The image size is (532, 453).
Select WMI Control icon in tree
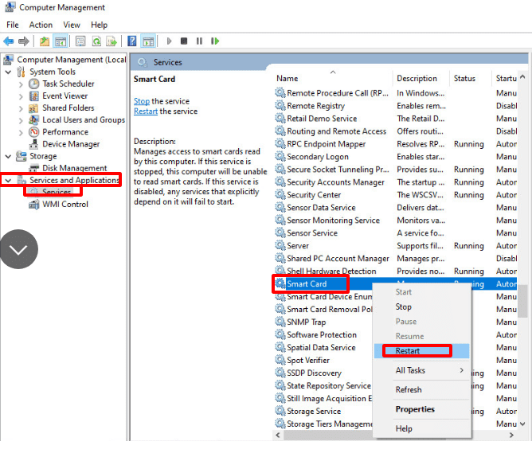(34, 204)
